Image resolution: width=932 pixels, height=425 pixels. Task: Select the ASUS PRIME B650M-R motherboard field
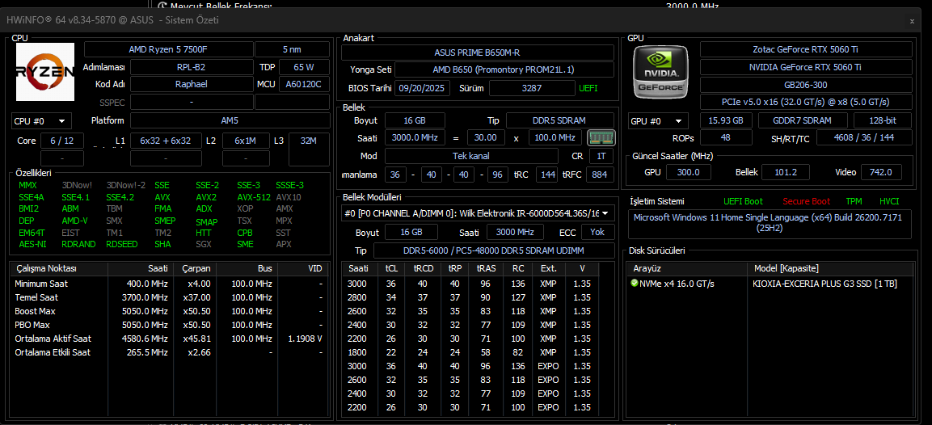click(478, 53)
